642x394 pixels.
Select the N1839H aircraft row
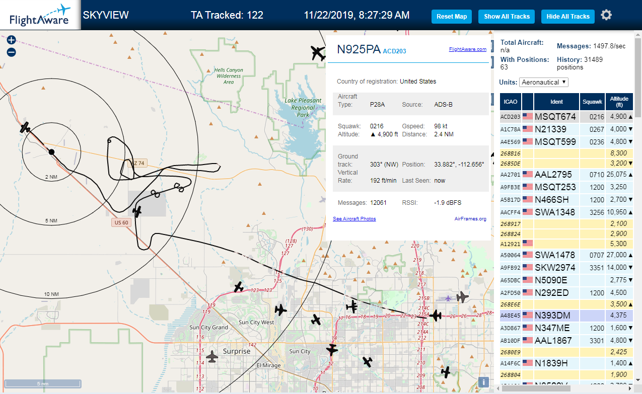coord(566,363)
